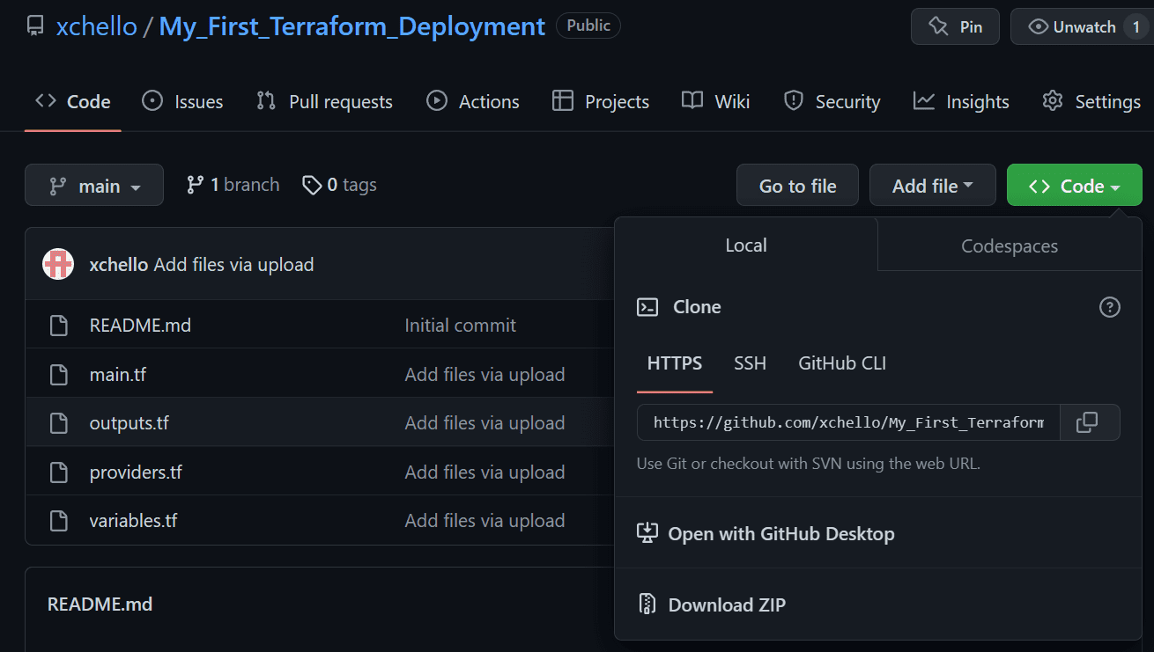This screenshot has height=652, width=1154.
Task: Click the README.md heading in preview box
Action: click(x=100, y=604)
